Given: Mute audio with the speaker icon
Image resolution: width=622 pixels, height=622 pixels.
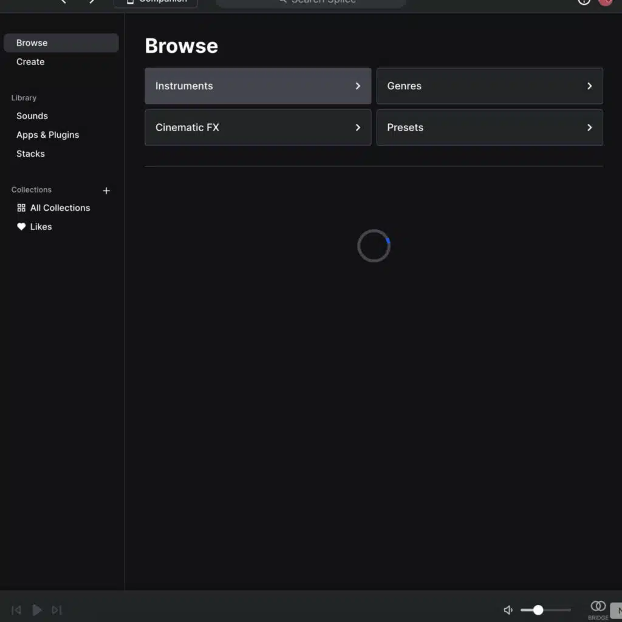Looking at the screenshot, I should click(x=508, y=610).
